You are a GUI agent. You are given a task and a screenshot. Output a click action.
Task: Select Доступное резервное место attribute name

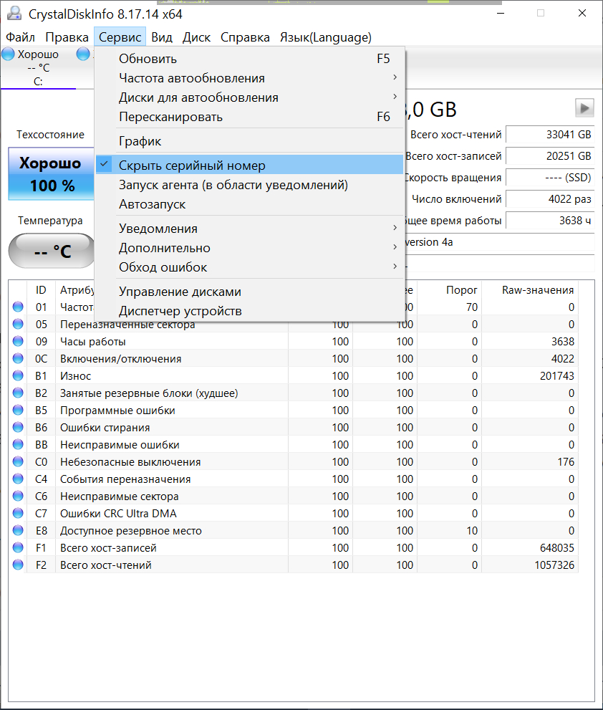click(131, 531)
